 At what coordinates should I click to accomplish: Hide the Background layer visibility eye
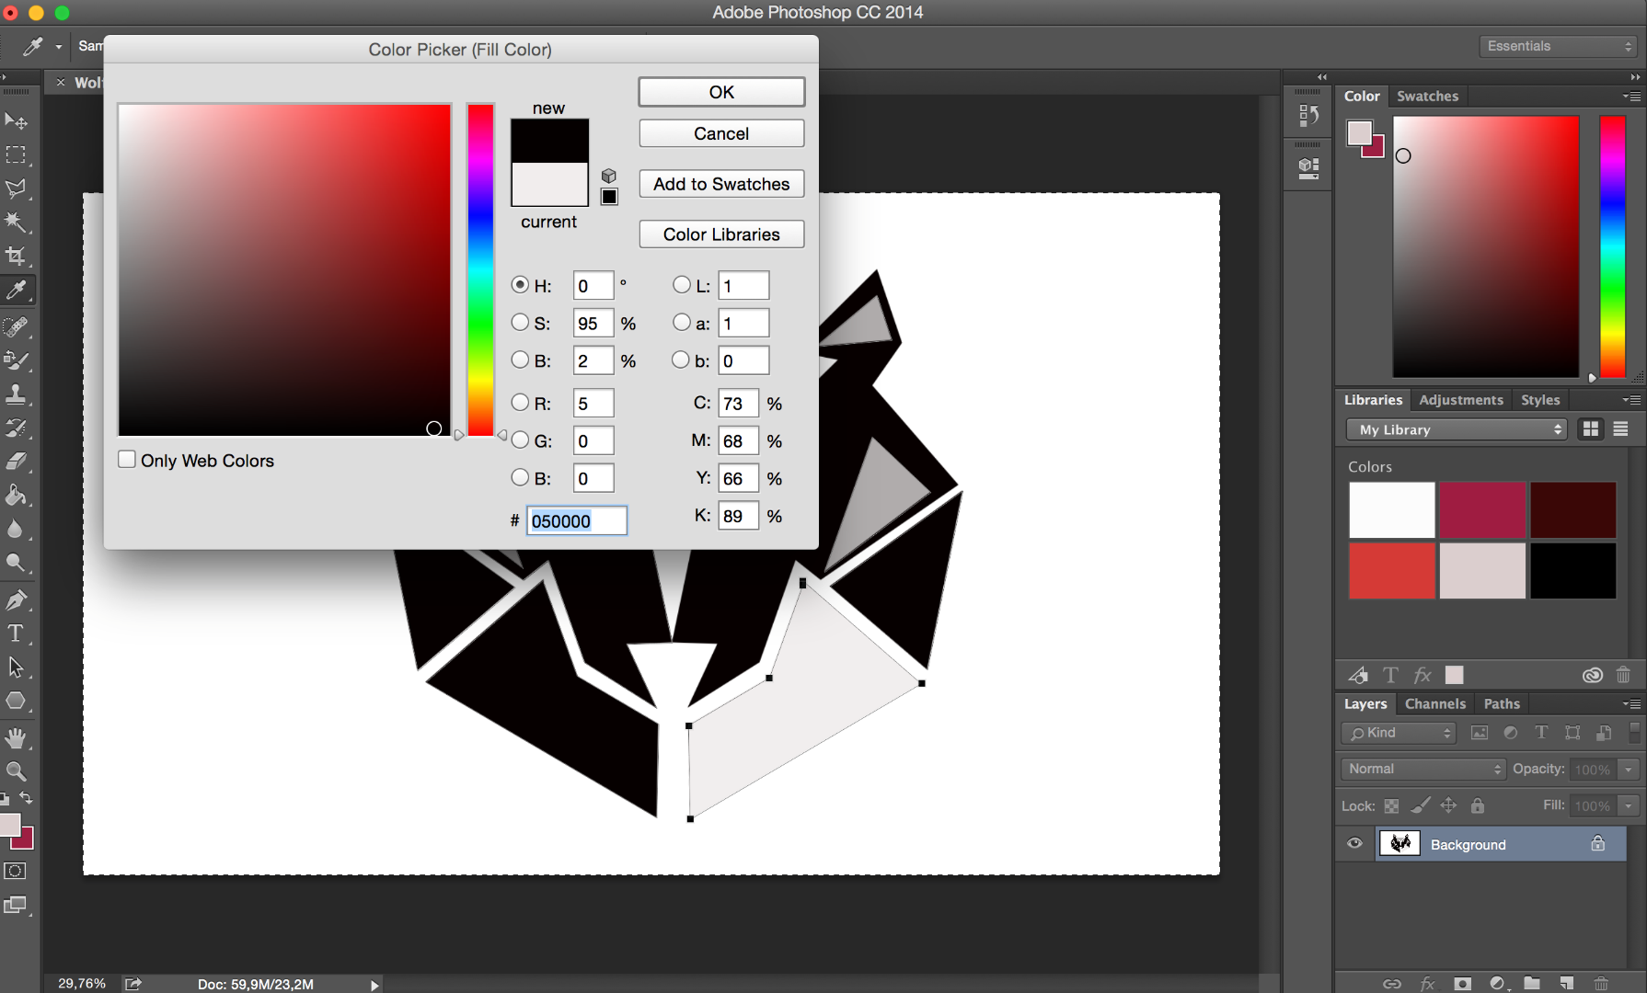[x=1354, y=844]
